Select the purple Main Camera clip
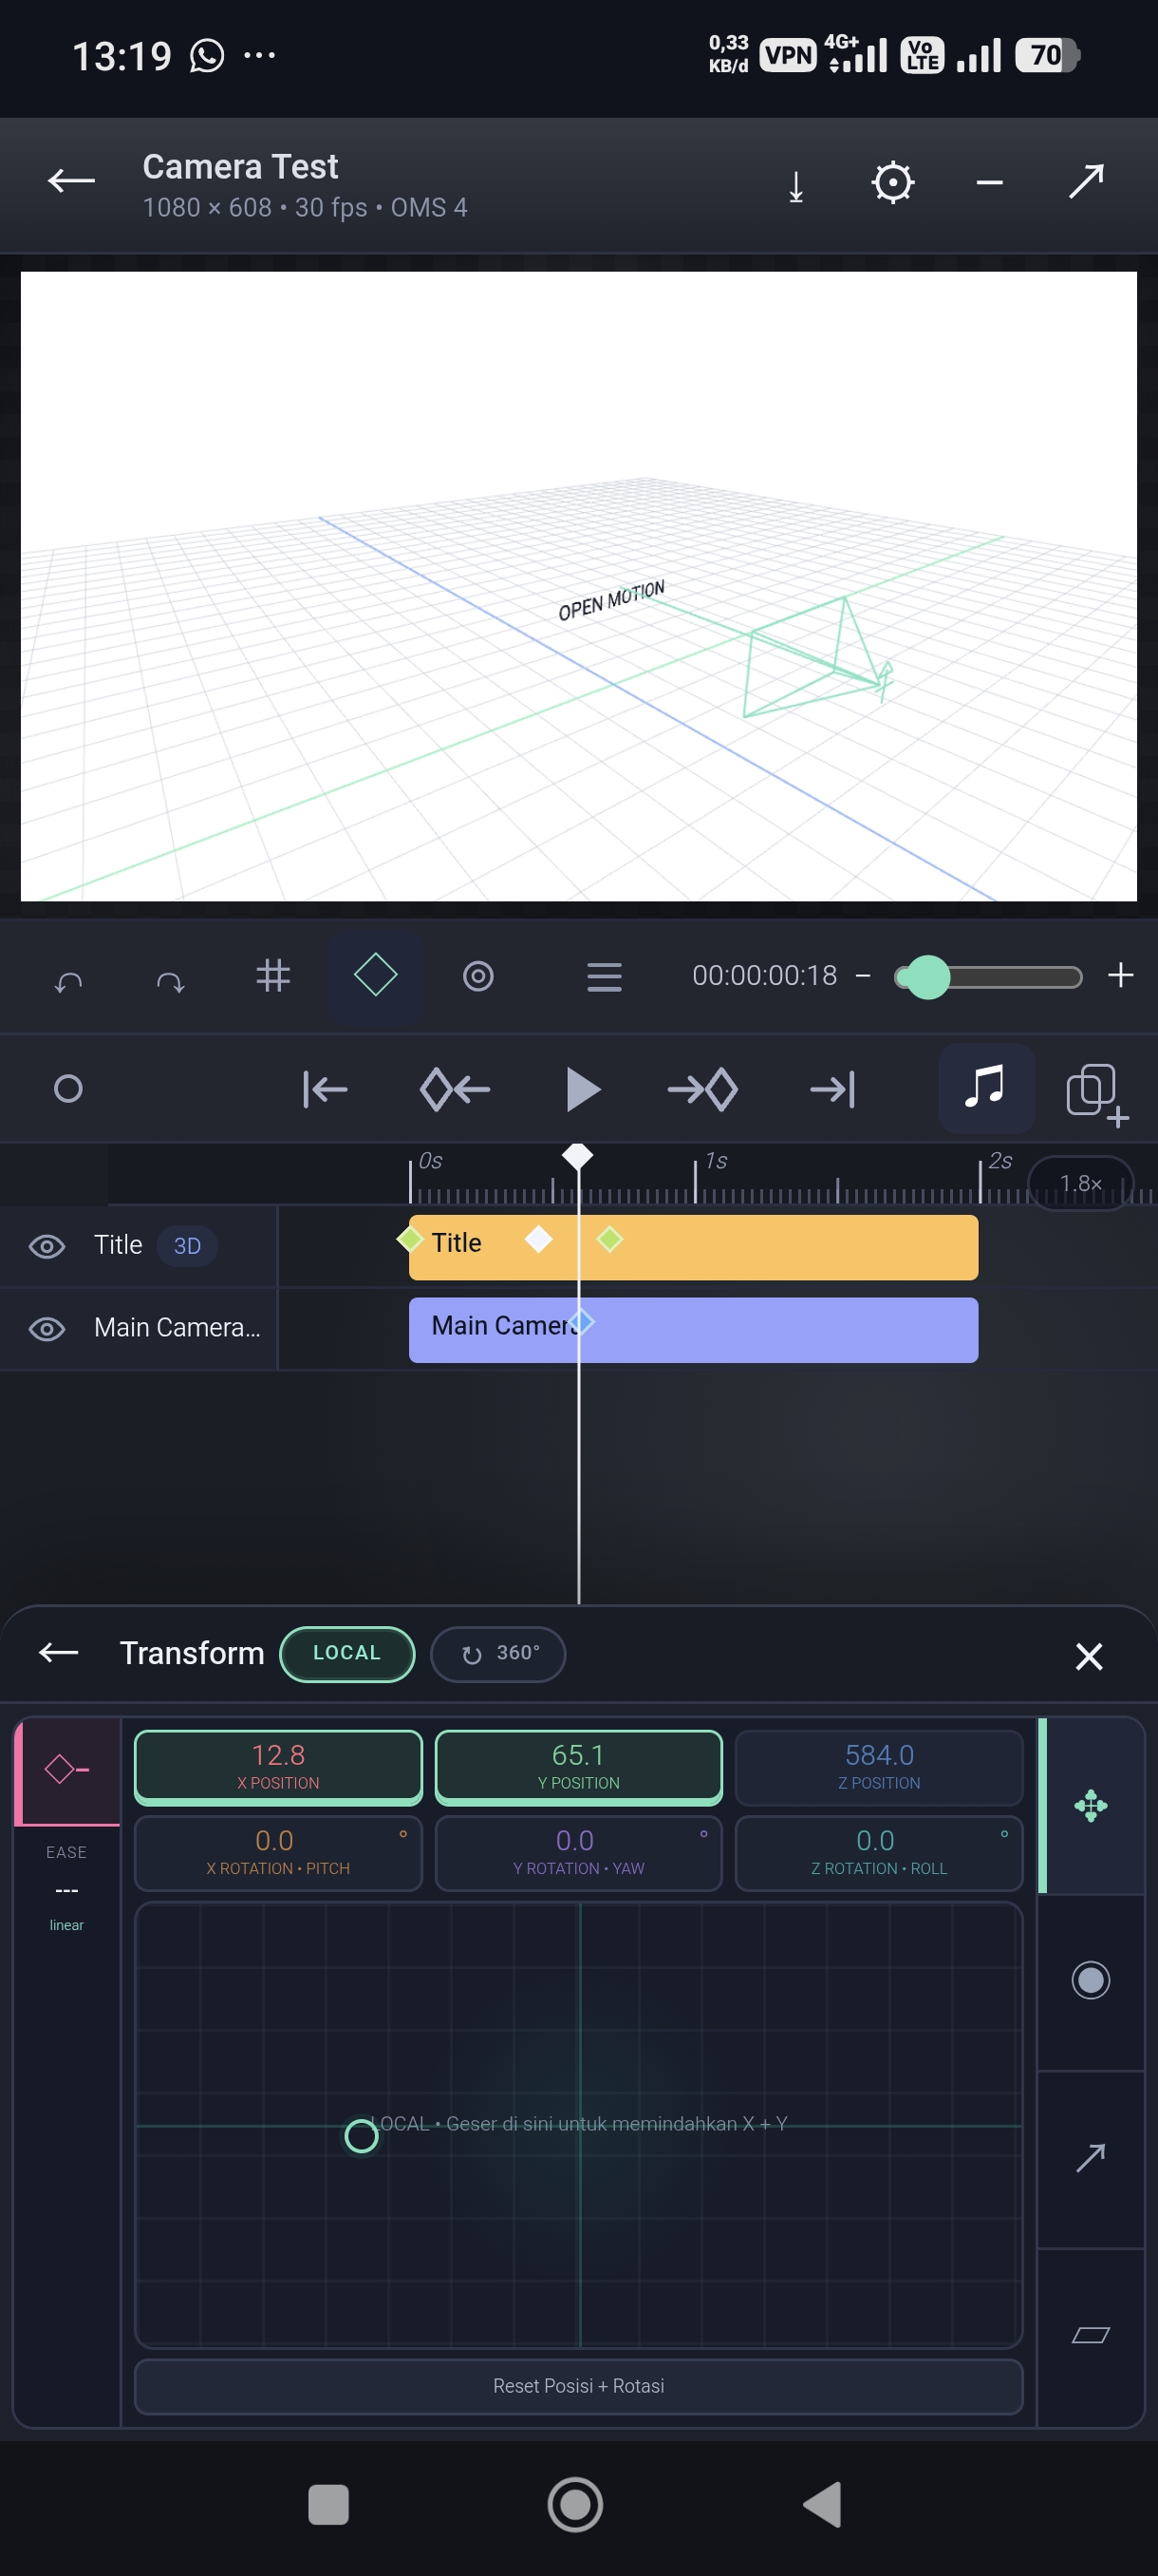Screen dimensions: 1158x2576 click(694, 1330)
